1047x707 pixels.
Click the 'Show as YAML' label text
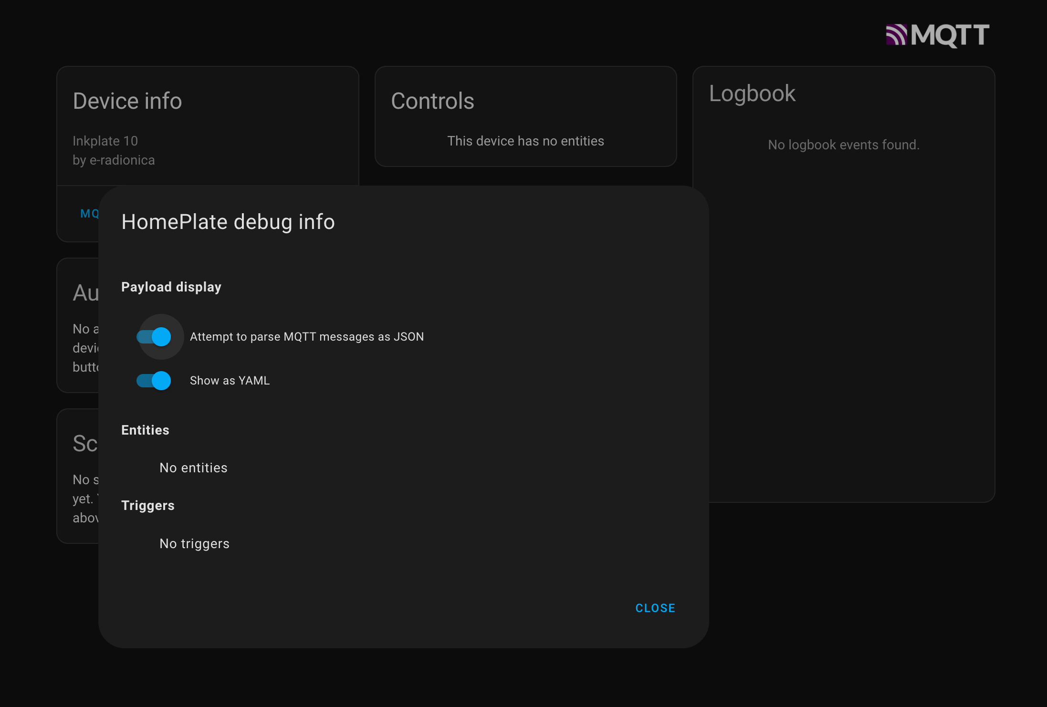click(x=230, y=381)
